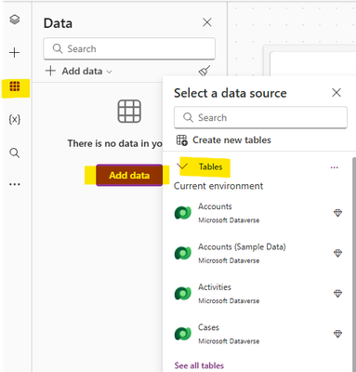Open the sidebar more options ellipsis

[x=15, y=184]
